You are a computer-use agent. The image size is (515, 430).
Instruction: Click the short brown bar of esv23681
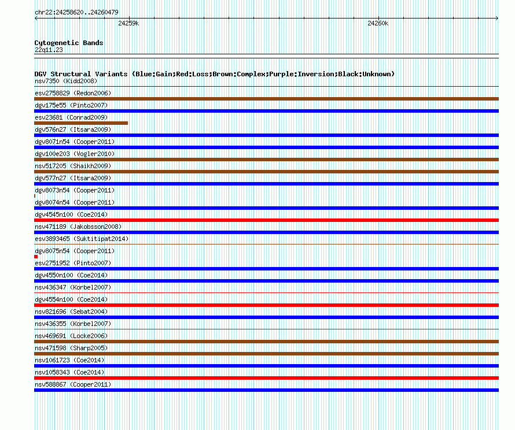[81, 123]
